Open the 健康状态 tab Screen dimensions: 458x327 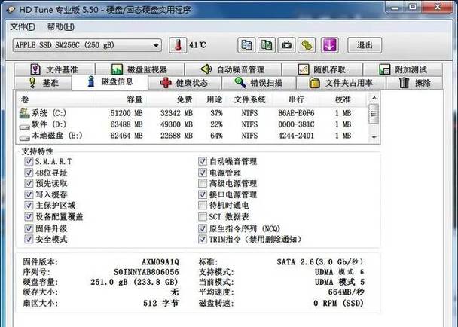tap(185, 83)
